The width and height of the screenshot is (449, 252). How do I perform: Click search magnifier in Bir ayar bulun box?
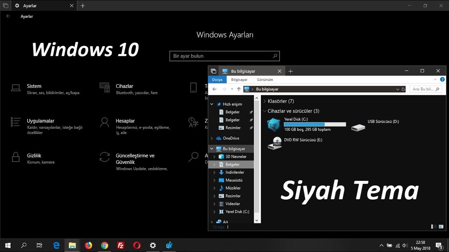click(275, 56)
